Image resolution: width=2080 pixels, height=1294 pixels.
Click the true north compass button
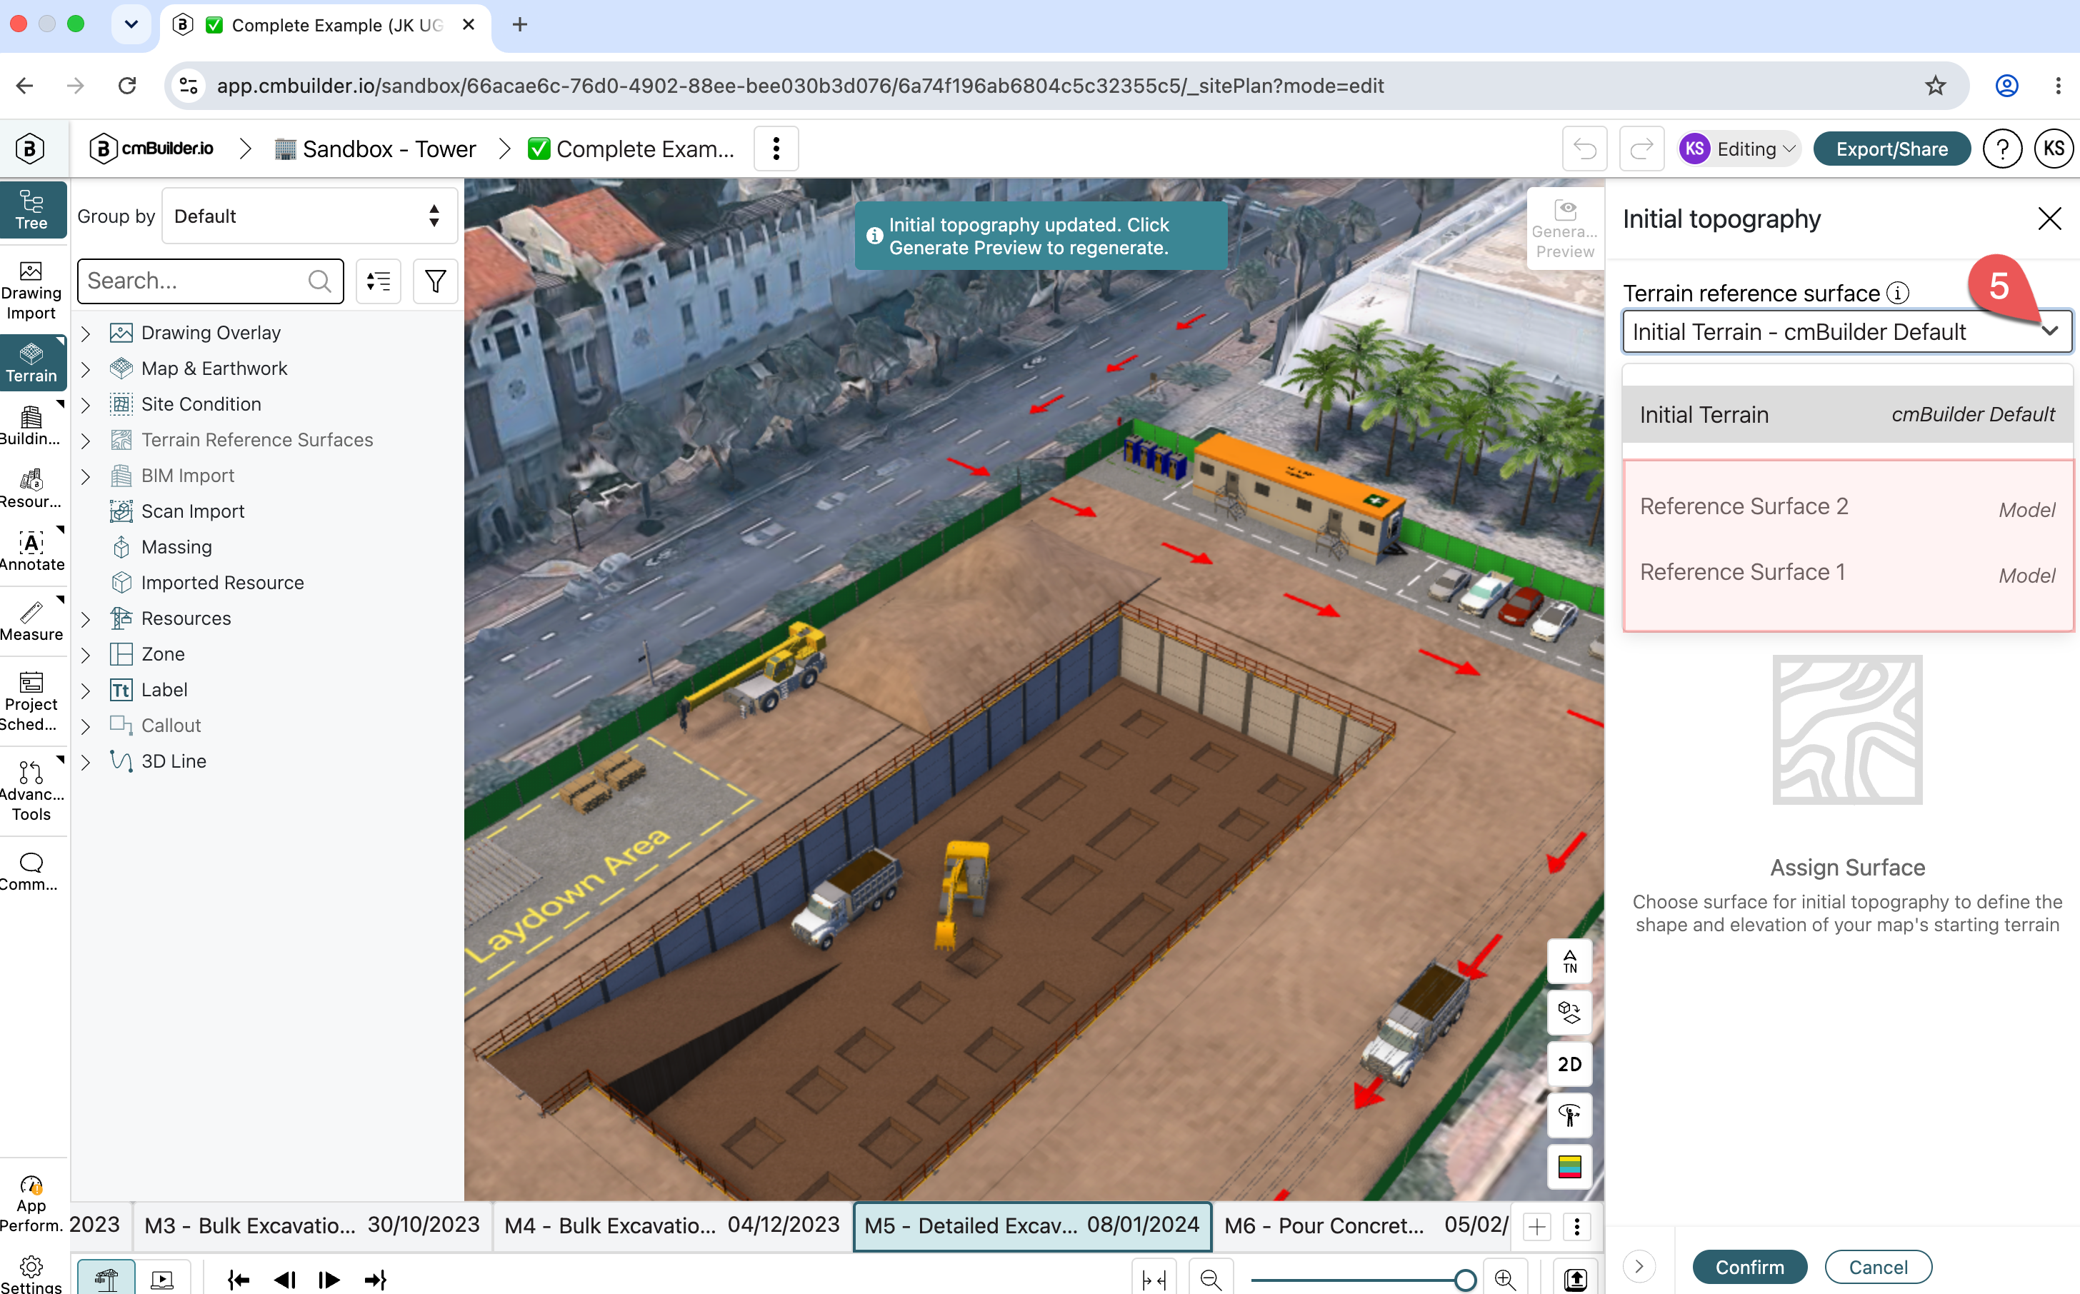[x=1570, y=962]
